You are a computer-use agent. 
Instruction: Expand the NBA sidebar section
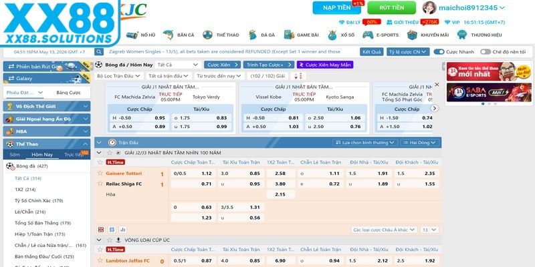point(47,131)
